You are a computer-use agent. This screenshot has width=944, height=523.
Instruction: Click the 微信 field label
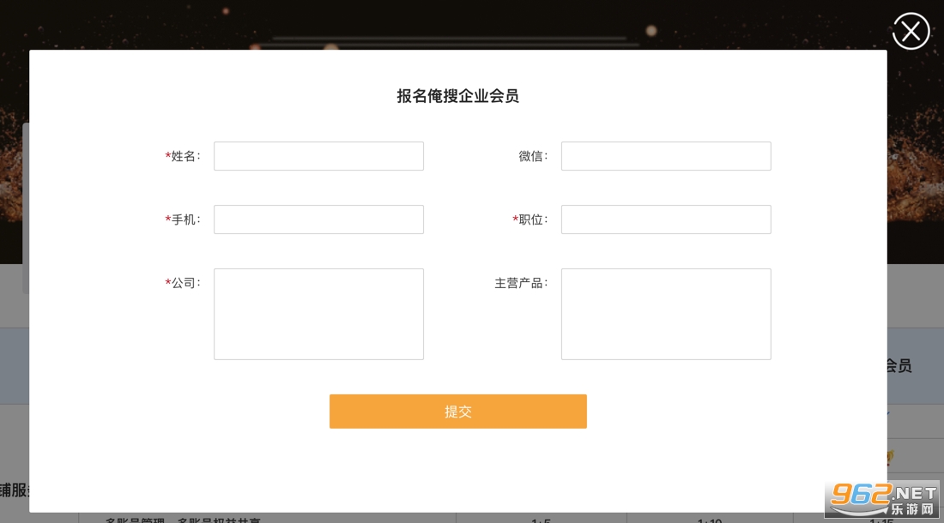click(x=534, y=156)
